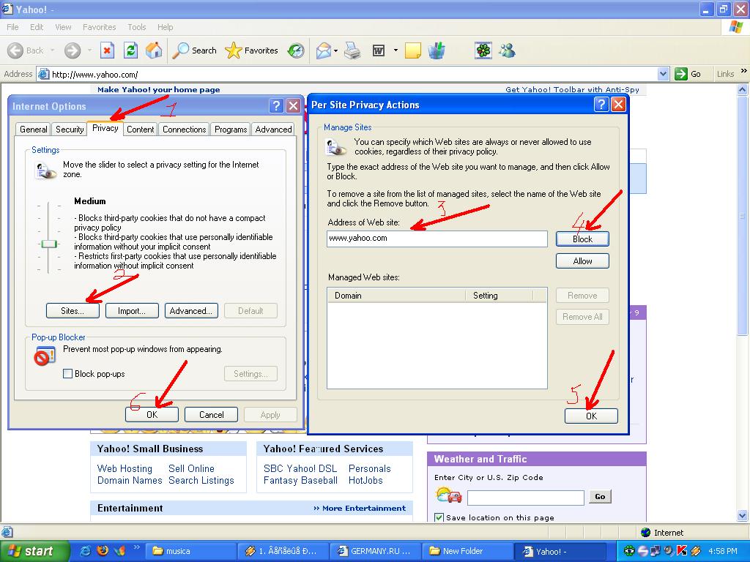Image resolution: width=750 pixels, height=562 pixels.
Task: Open the View menu
Action: click(x=63, y=27)
